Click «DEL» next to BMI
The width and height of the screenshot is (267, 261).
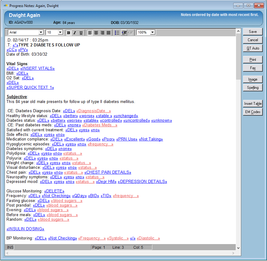tap(22, 73)
